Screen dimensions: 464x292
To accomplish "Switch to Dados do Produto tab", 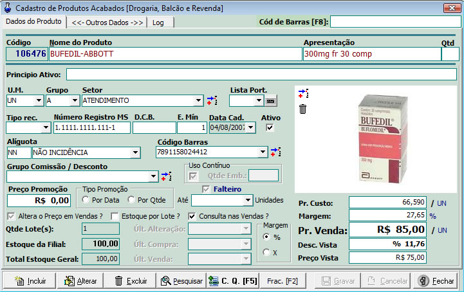I will click(x=33, y=22).
